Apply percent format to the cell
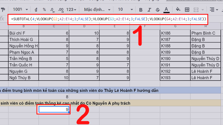223x125 pixels. 44,9
